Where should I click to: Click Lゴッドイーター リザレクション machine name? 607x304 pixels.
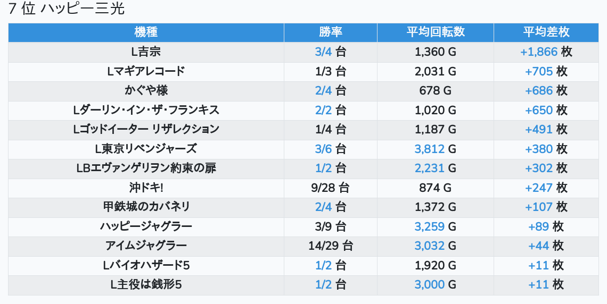pos(146,129)
